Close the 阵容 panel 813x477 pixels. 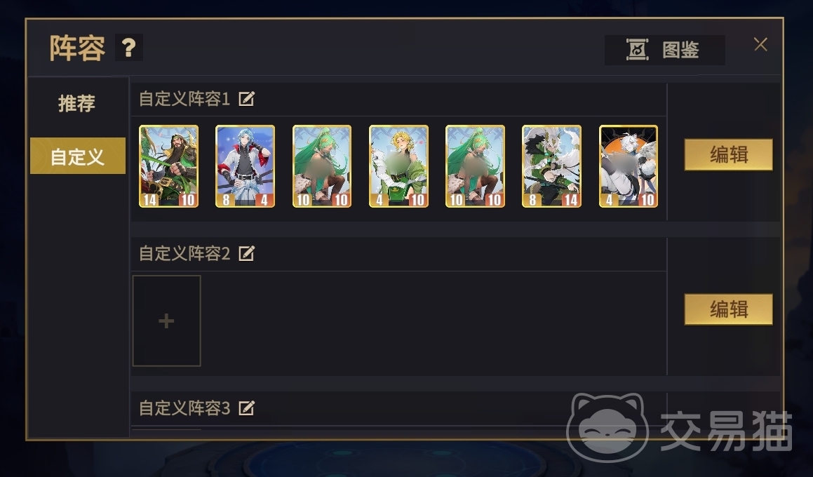[x=760, y=44]
